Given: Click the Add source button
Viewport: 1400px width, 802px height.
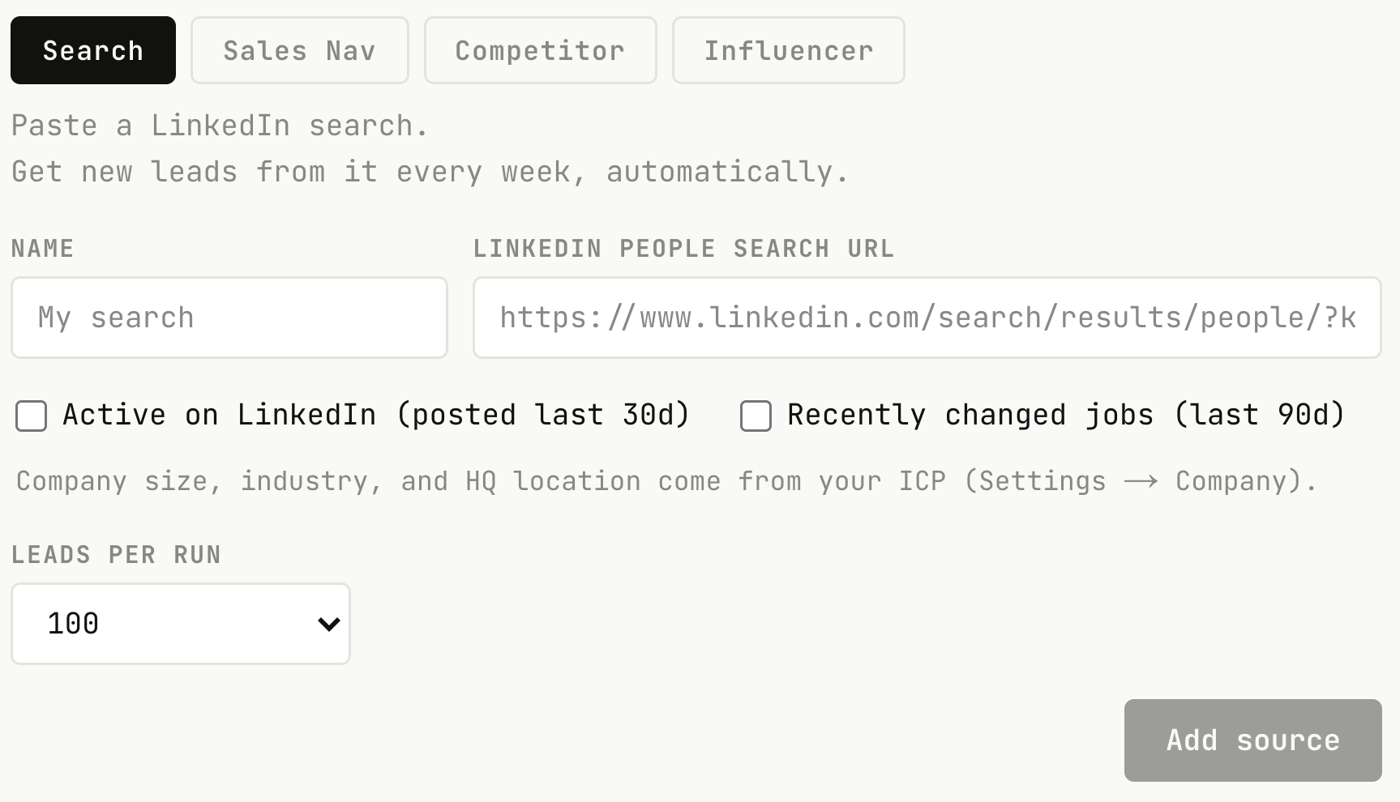Looking at the screenshot, I should (x=1253, y=740).
